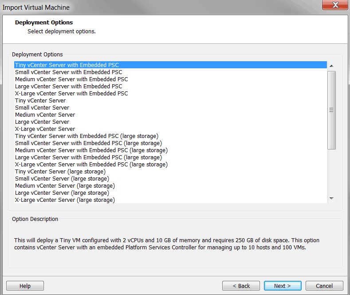Click the Help button

point(25,286)
